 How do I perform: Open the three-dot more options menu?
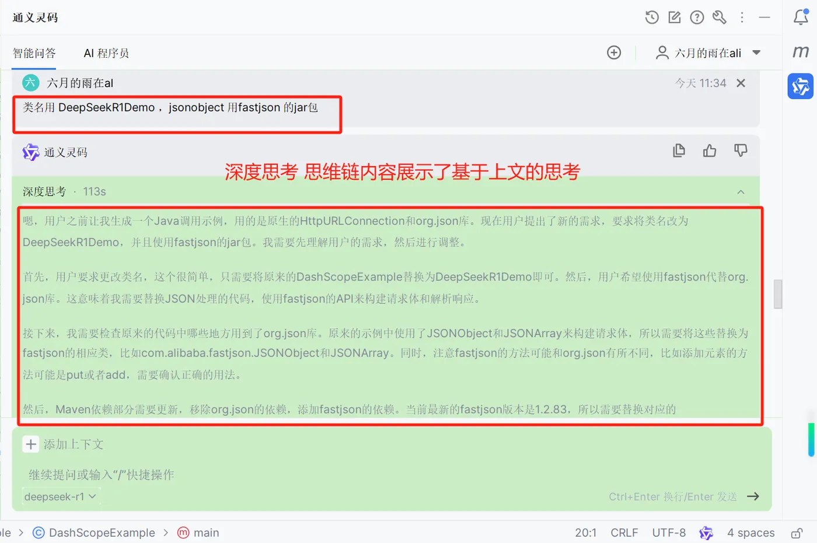(742, 17)
